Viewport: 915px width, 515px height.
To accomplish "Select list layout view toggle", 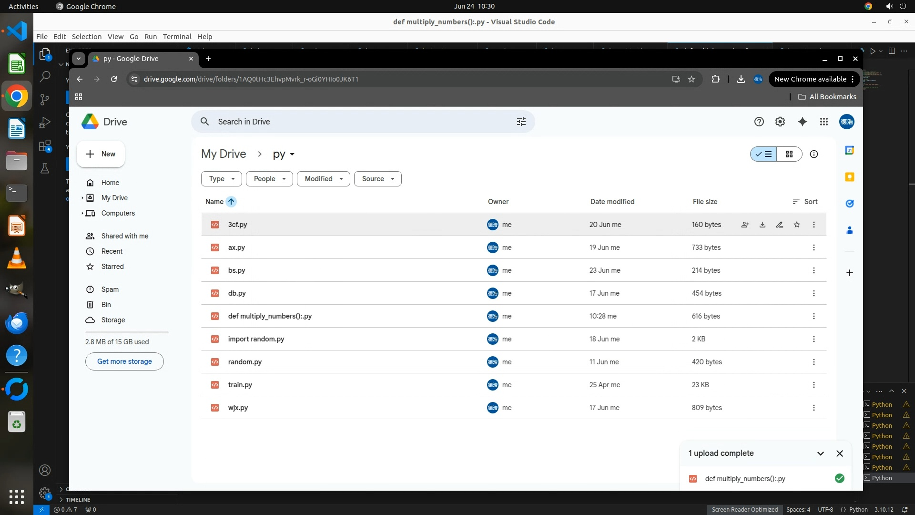I will (763, 154).
